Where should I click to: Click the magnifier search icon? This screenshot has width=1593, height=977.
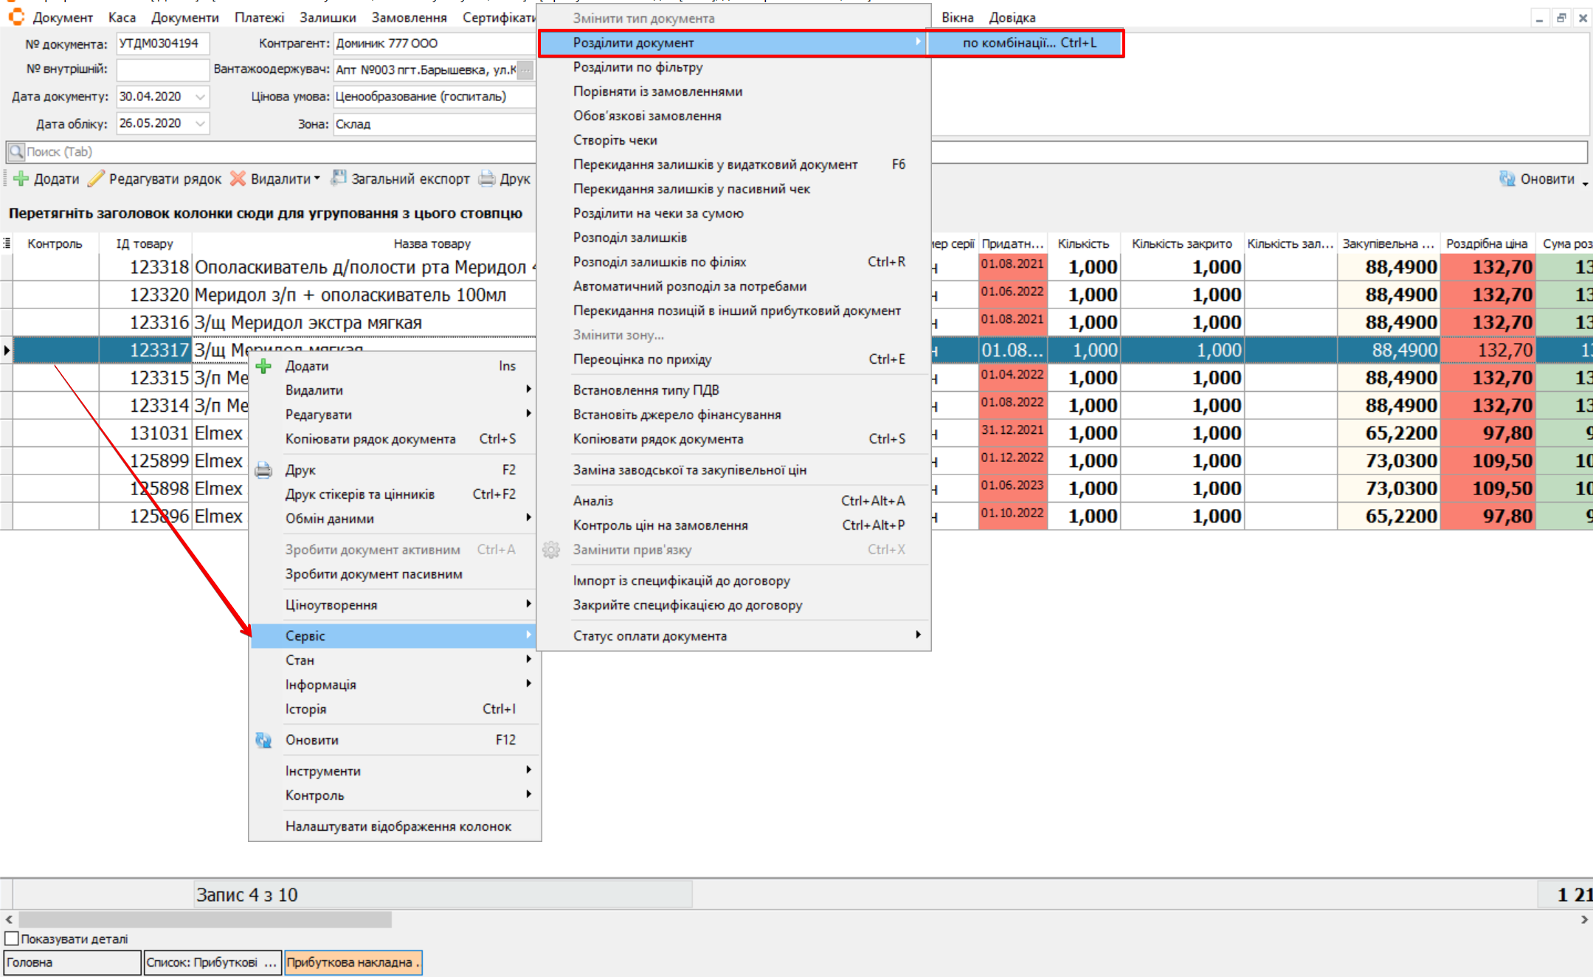pos(15,151)
